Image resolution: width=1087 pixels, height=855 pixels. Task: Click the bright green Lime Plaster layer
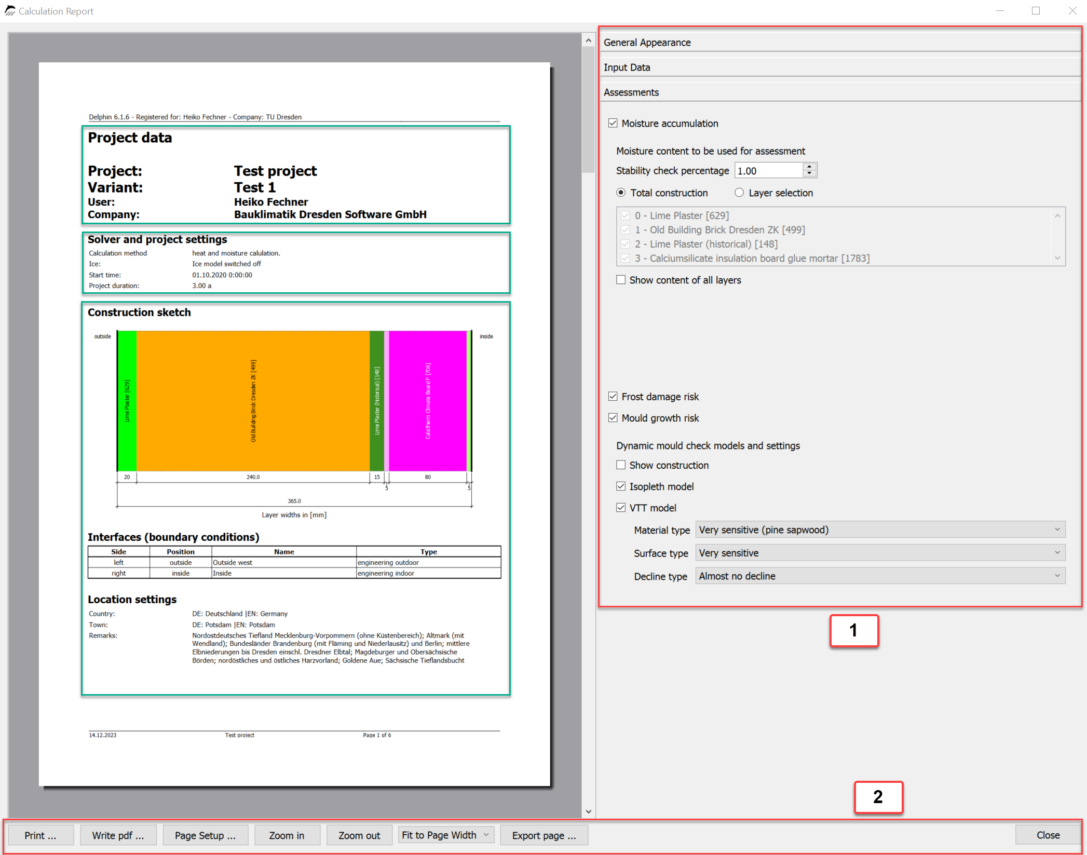[x=128, y=401]
